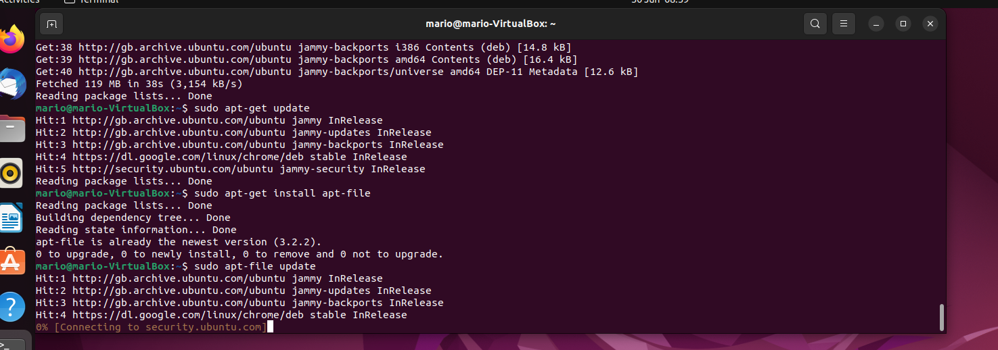The image size is (998, 350).
Task: Launch Firefox from the dock
Action: point(12,40)
